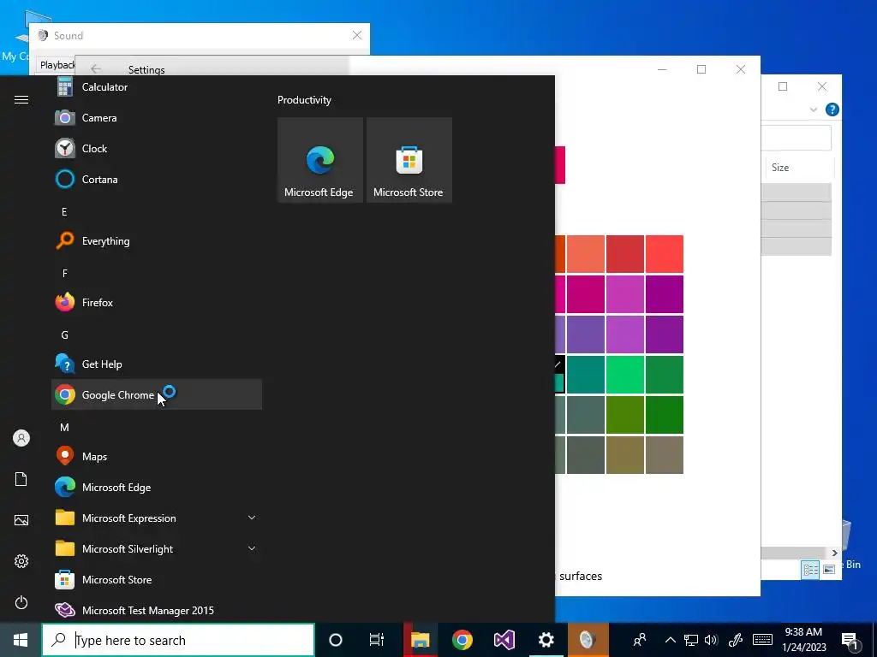Image resolution: width=877 pixels, height=657 pixels.
Task: Open Firefox from the Start menu
Action: (157, 303)
